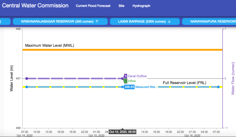The image size is (236, 137).
Task: Click the blue 496.83 measured value badge
Action: 129,87
